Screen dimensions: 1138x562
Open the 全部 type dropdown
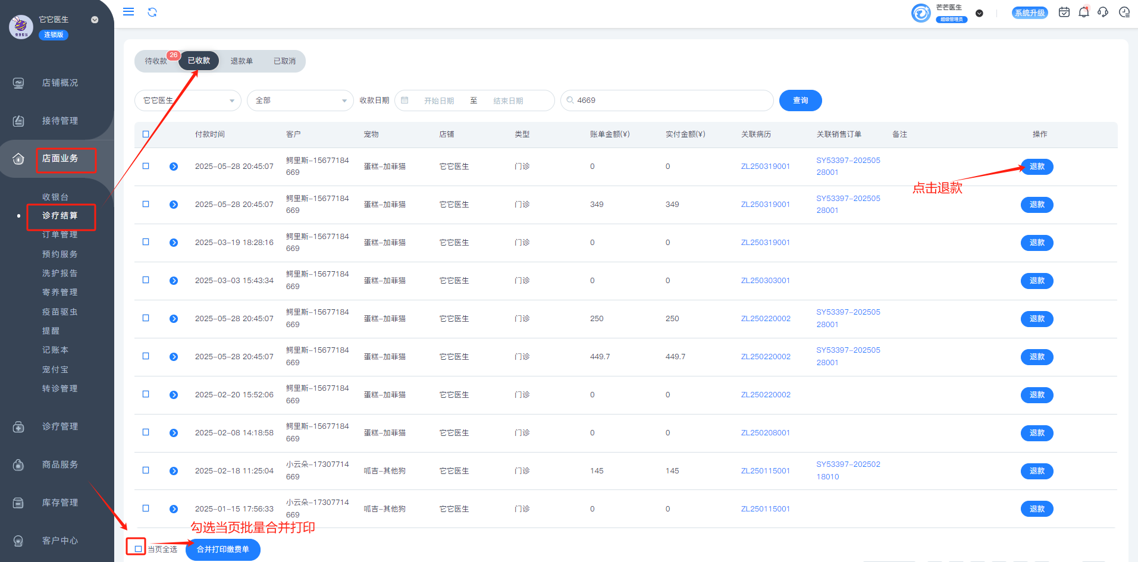coord(300,101)
